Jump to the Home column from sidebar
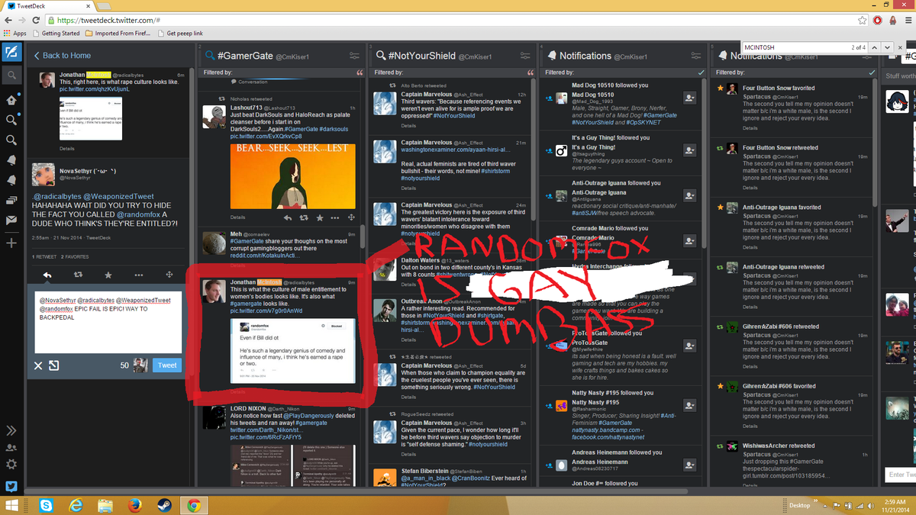The width and height of the screenshot is (916, 515). 11,100
